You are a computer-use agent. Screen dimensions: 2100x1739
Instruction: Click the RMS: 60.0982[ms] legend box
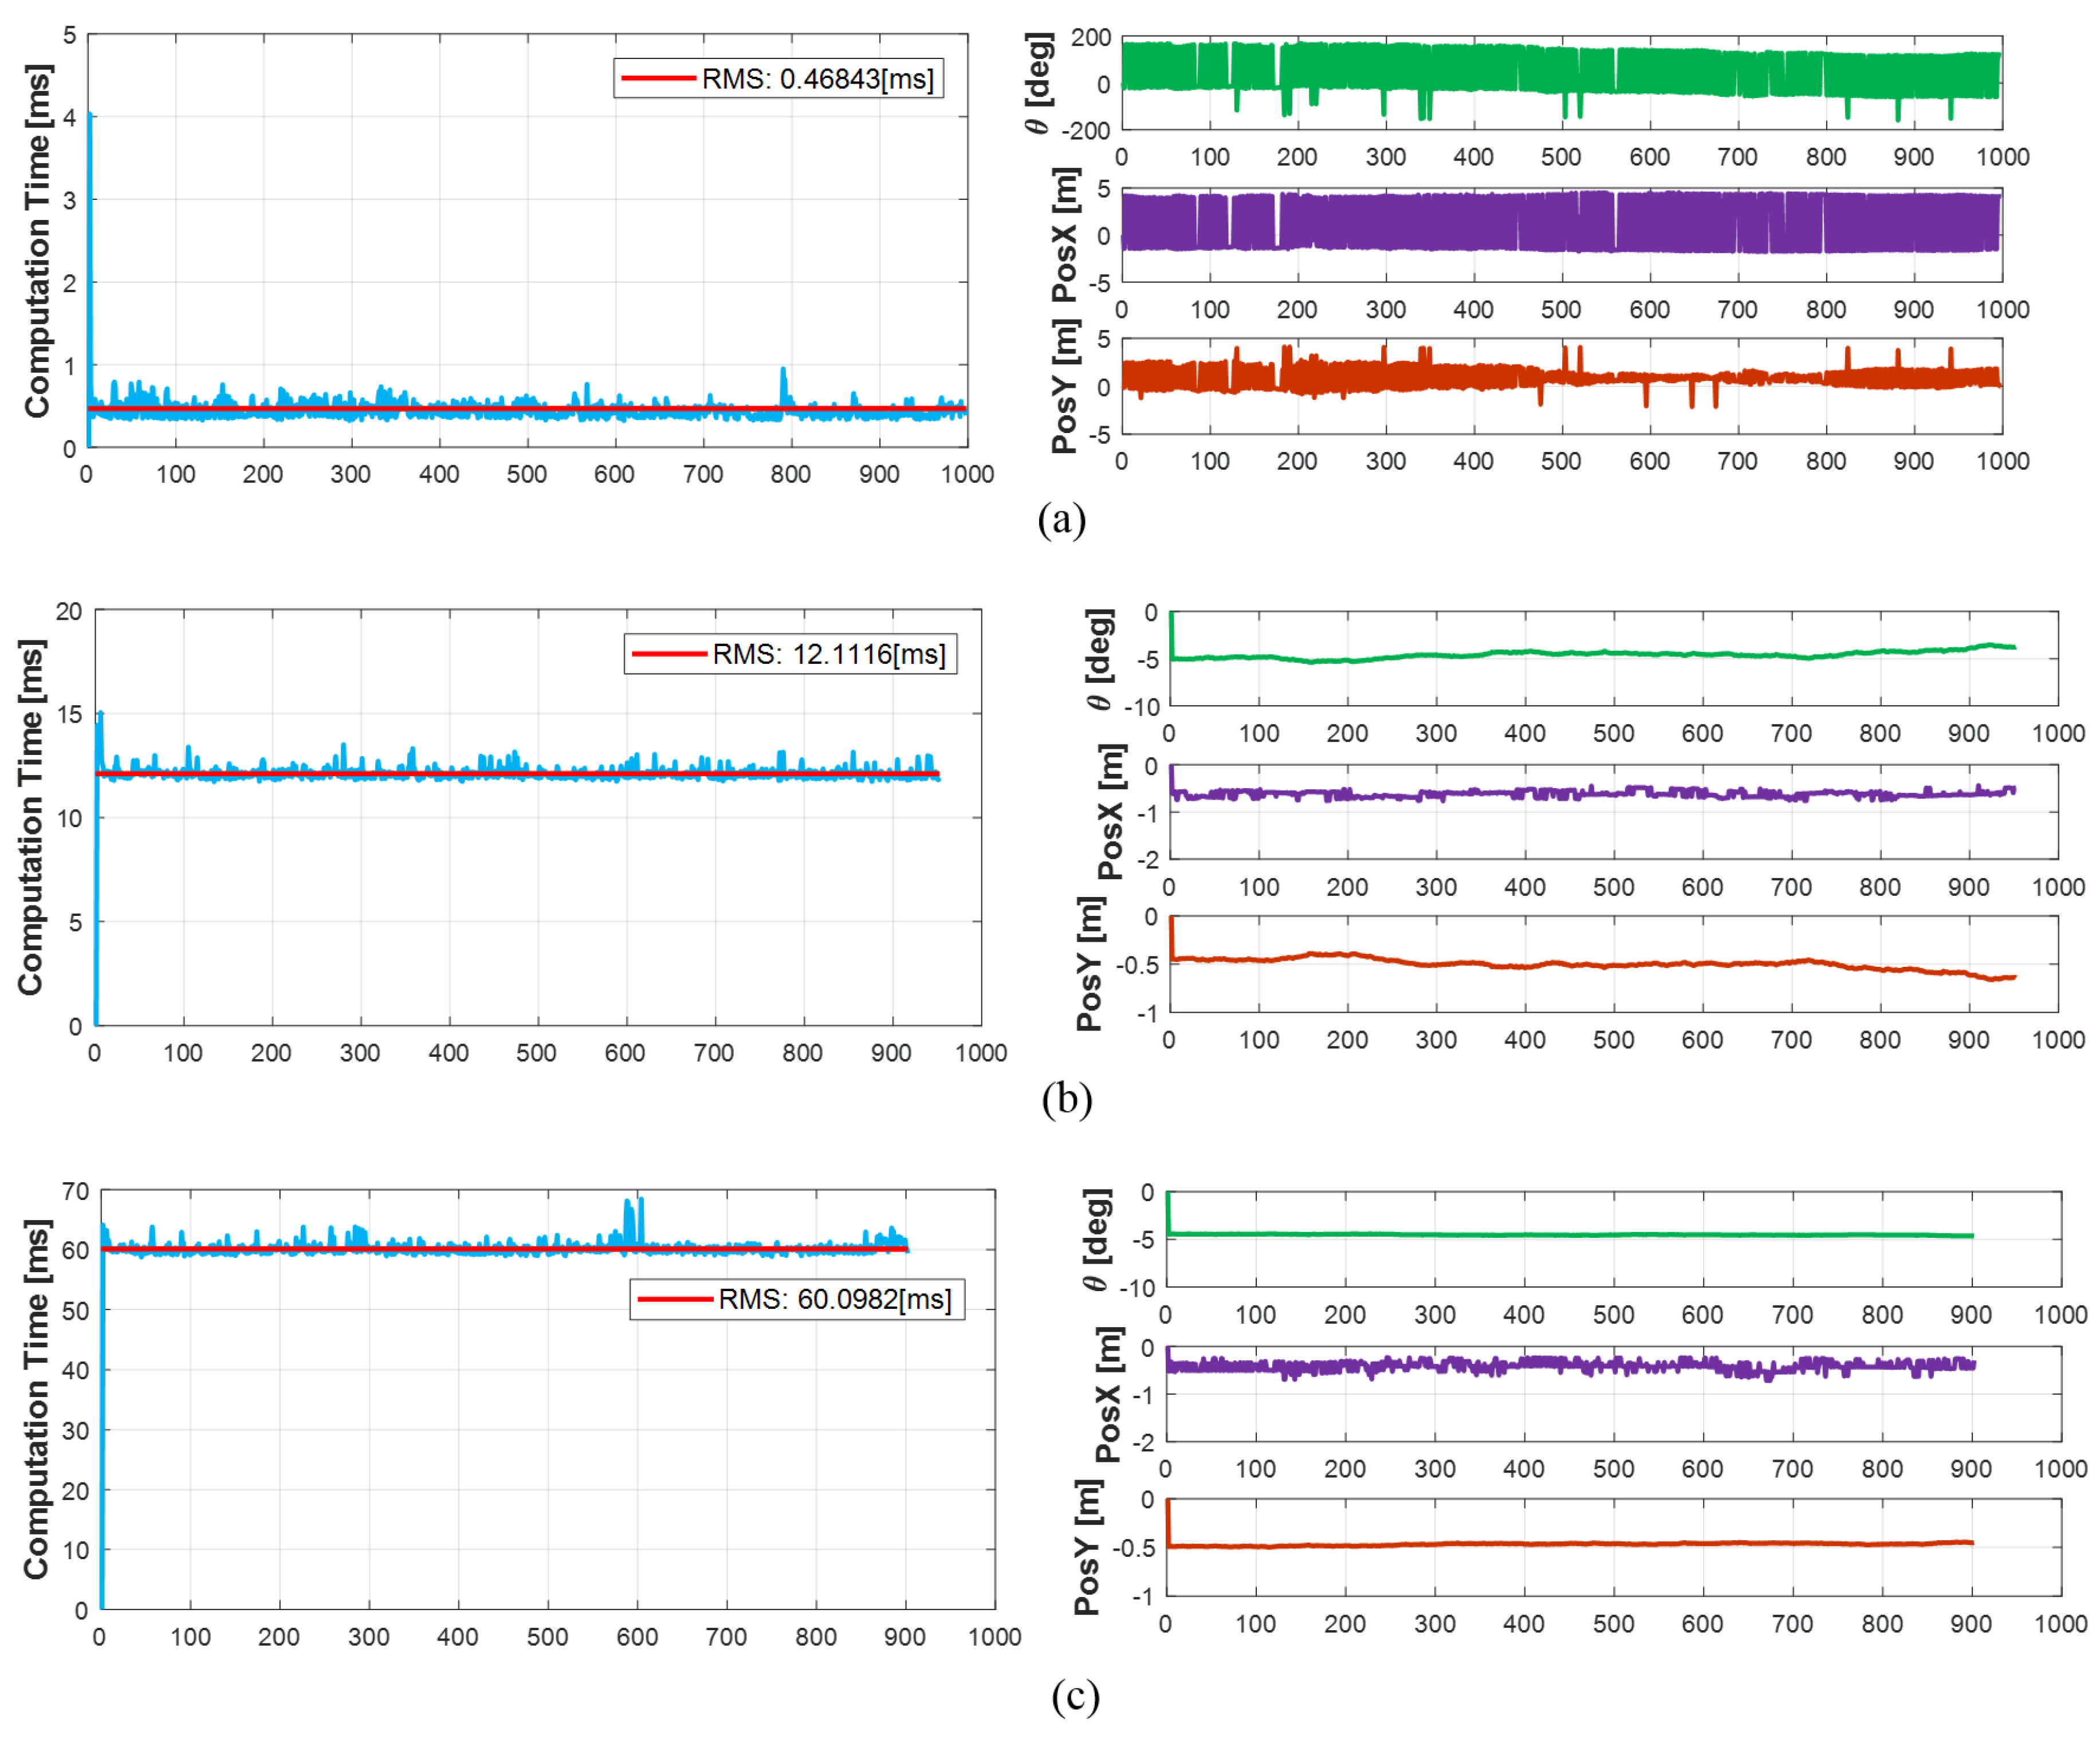tap(797, 1299)
